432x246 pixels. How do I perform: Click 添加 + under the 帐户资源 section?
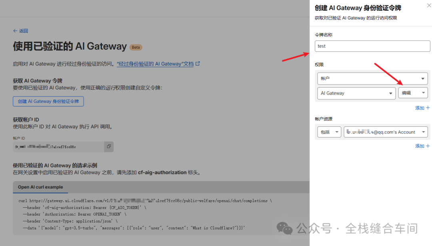click(x=422, y=146)
